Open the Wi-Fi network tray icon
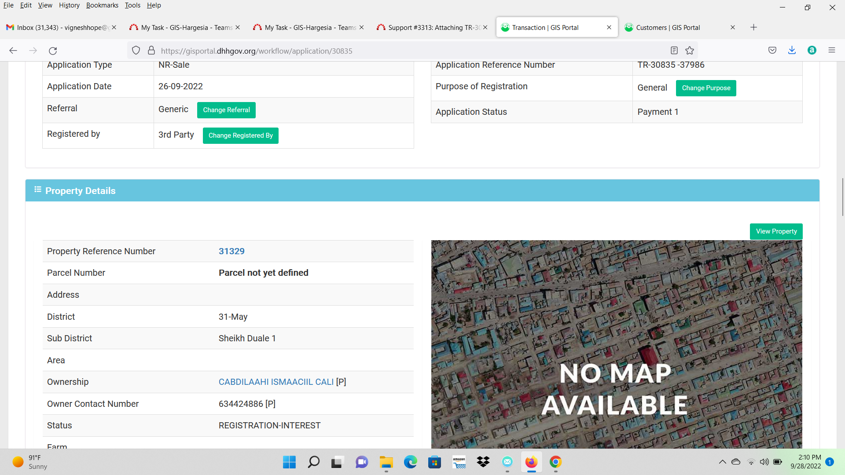Screen dimensions: 845x475 coord(751,462)
